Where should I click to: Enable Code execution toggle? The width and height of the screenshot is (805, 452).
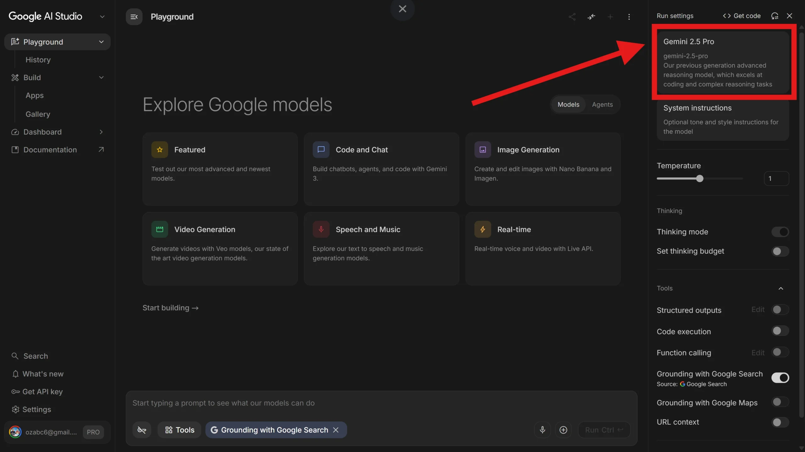pyautogui.click(x=780, y=331)
